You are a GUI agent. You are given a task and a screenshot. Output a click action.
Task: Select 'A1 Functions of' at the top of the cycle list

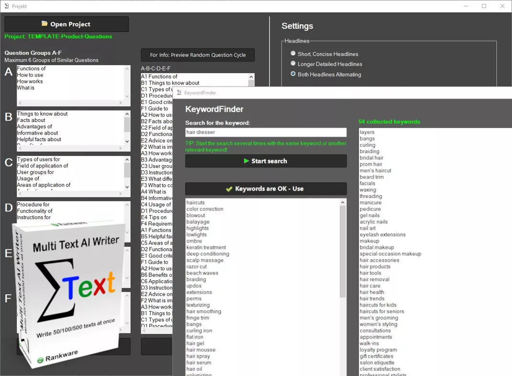[x=159, y=77]
